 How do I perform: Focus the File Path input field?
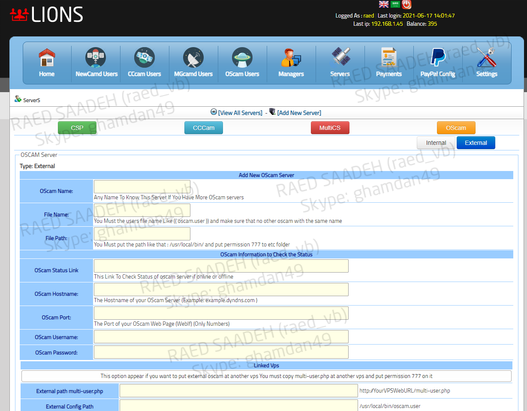click(142, 234)
